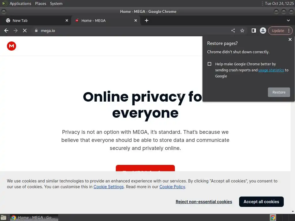Click the New Tab favicon icon

pyautogui.click(x=8, y=20)
